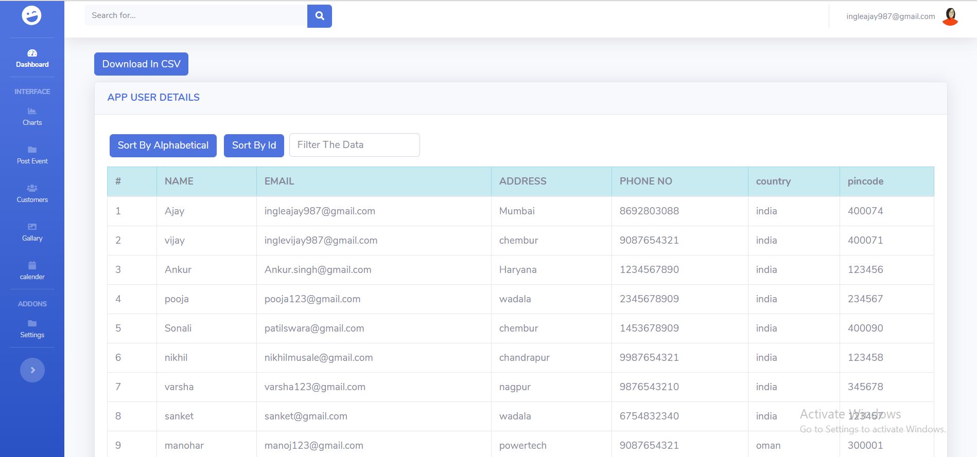
Task: Click the smiley logo in the sidebar
Action: tap(31, 16)
